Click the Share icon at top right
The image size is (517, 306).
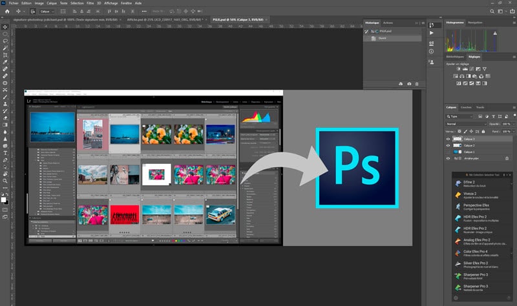point(512,11)
